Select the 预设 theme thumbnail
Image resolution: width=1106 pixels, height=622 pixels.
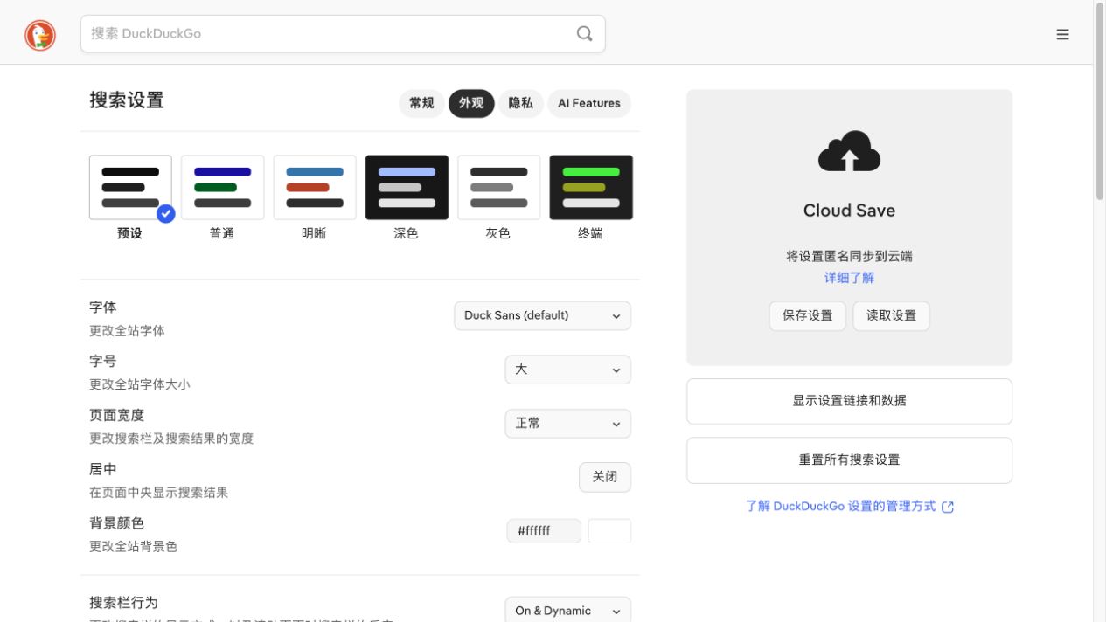(x=130, y=187)
